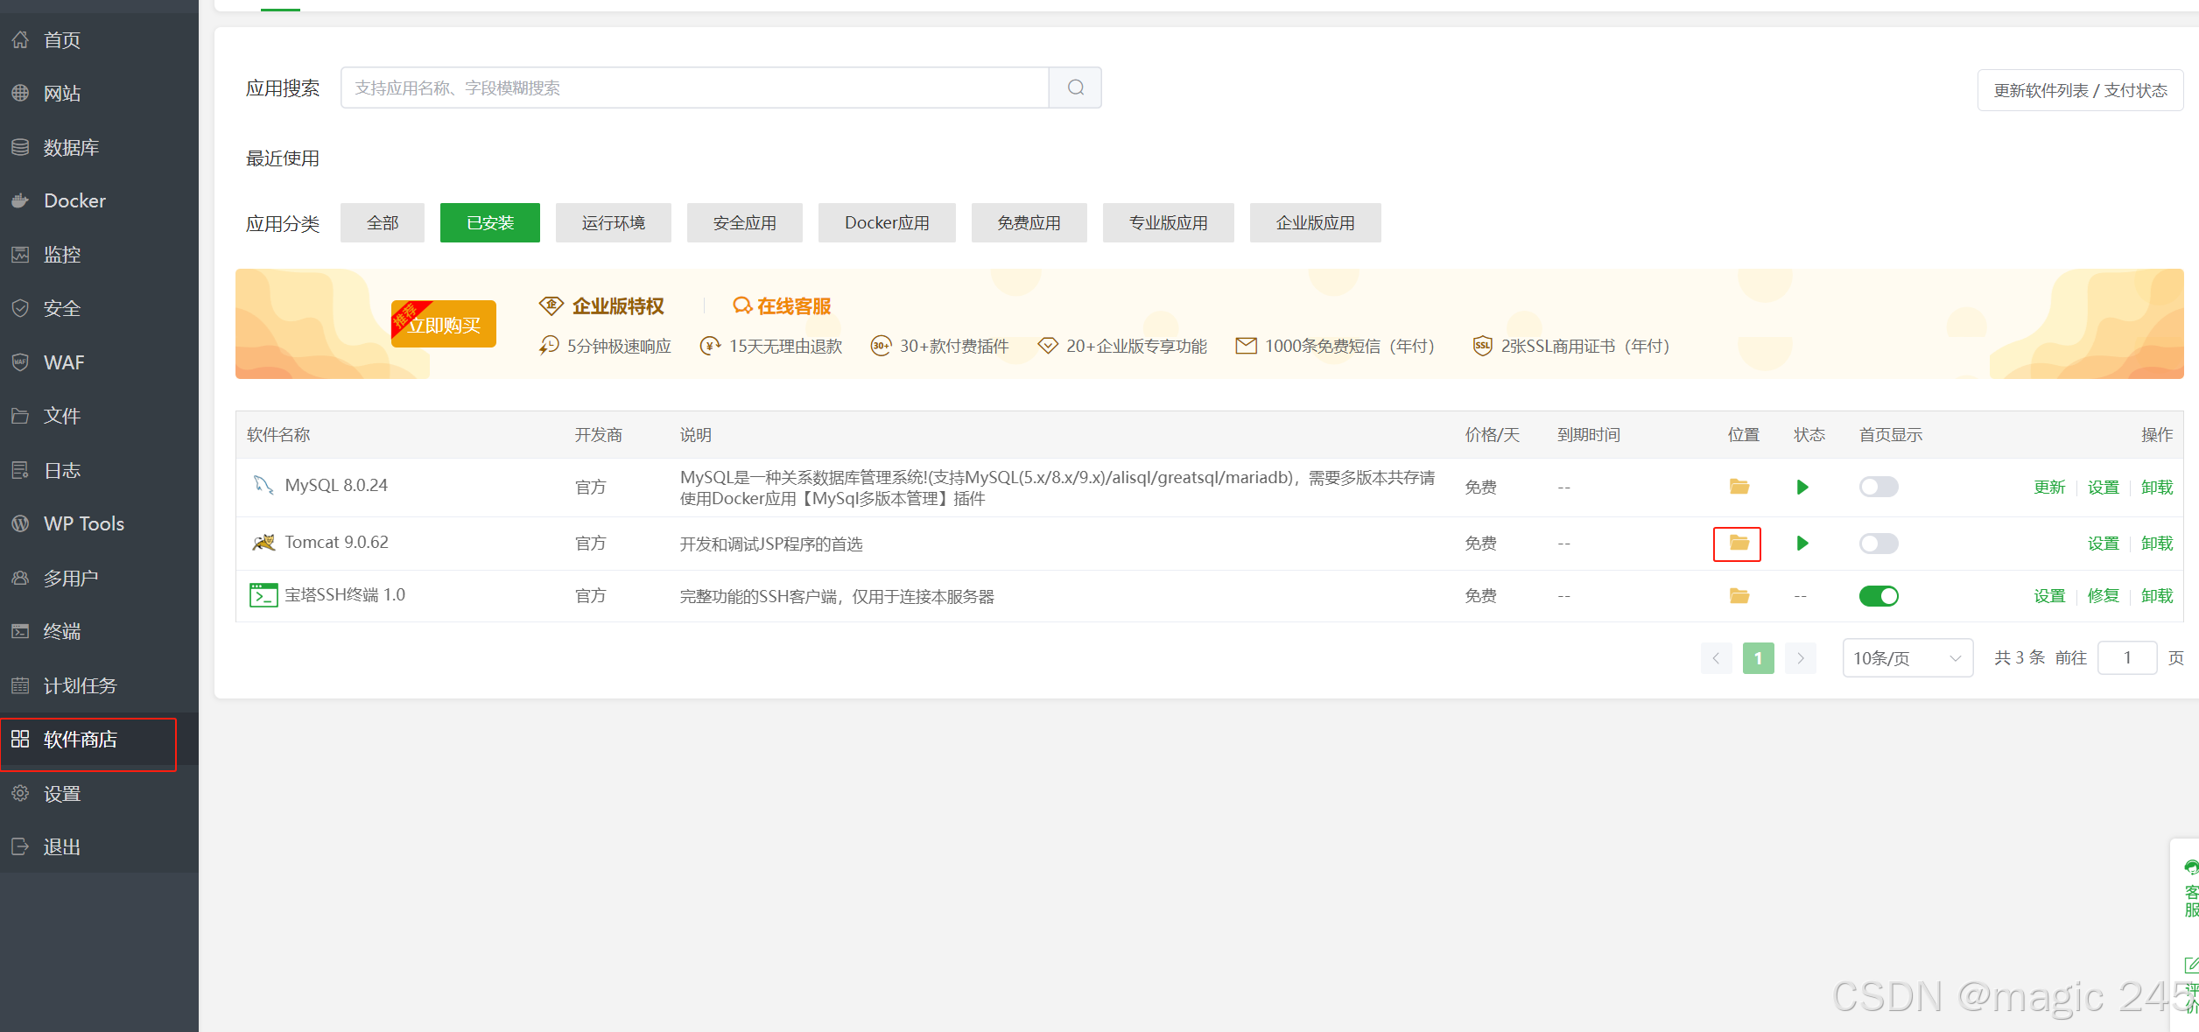Go to previous page arrow
Viewport: 2199px width, 1032px height.
[1716, 658]
